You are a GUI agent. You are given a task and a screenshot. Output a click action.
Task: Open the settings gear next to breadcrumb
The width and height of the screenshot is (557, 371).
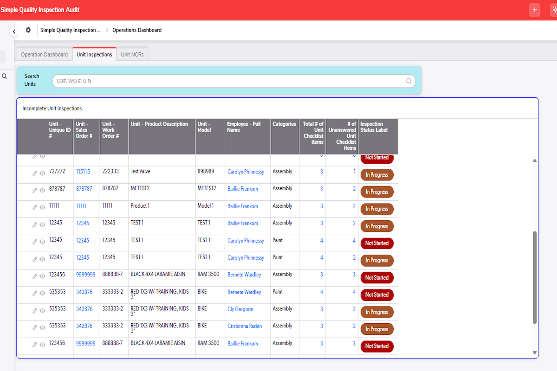click(x=28, y=30)
